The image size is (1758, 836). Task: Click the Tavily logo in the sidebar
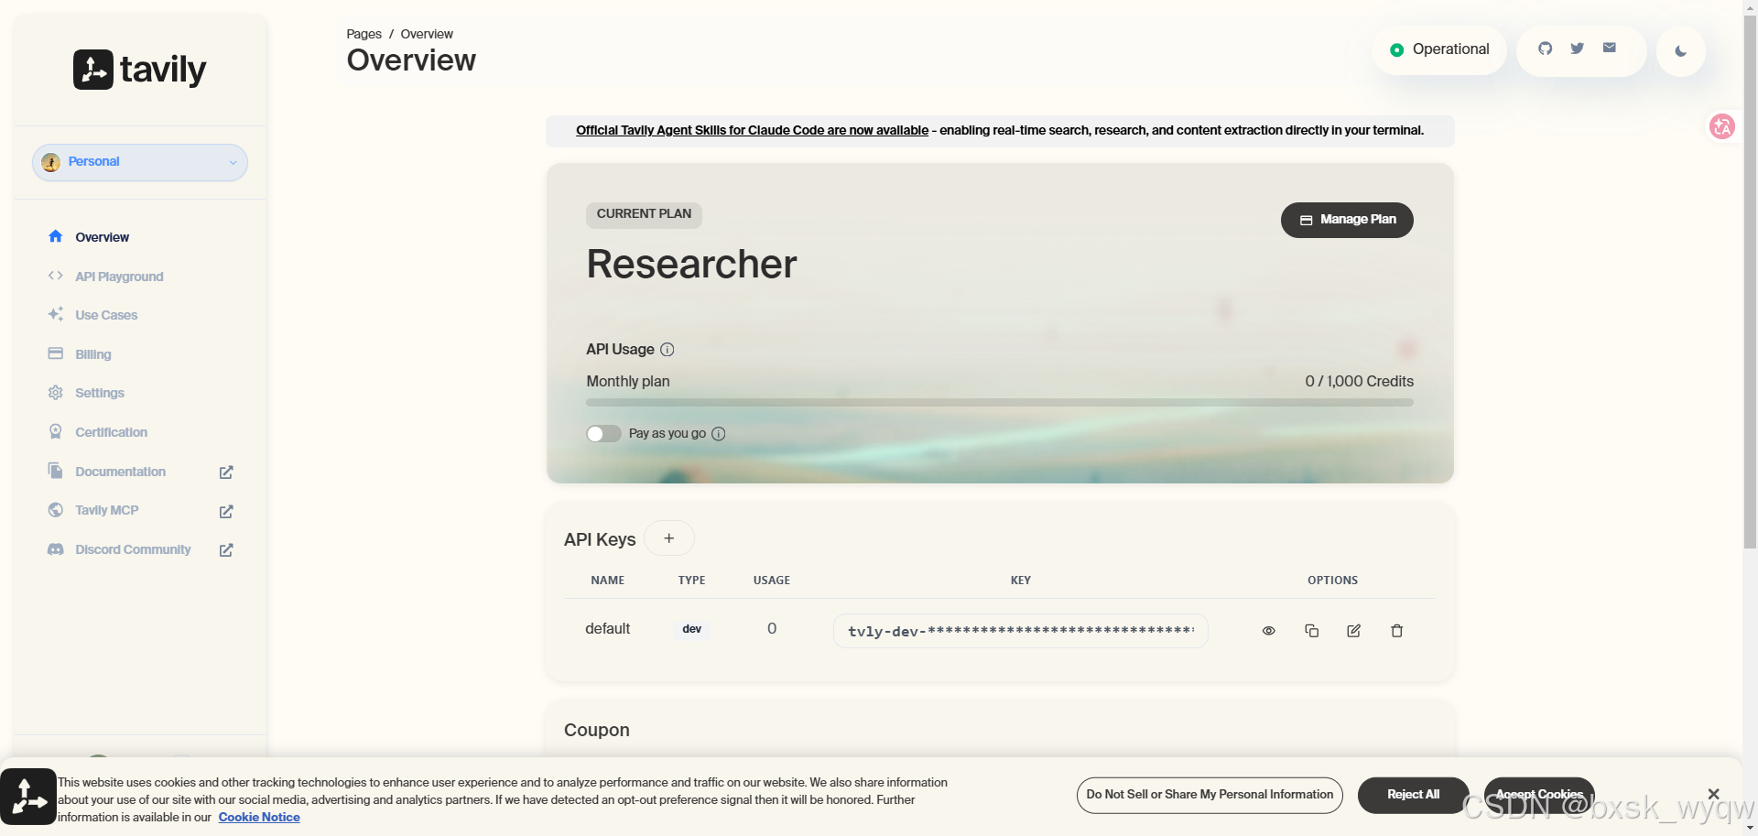tap(140, 70)
